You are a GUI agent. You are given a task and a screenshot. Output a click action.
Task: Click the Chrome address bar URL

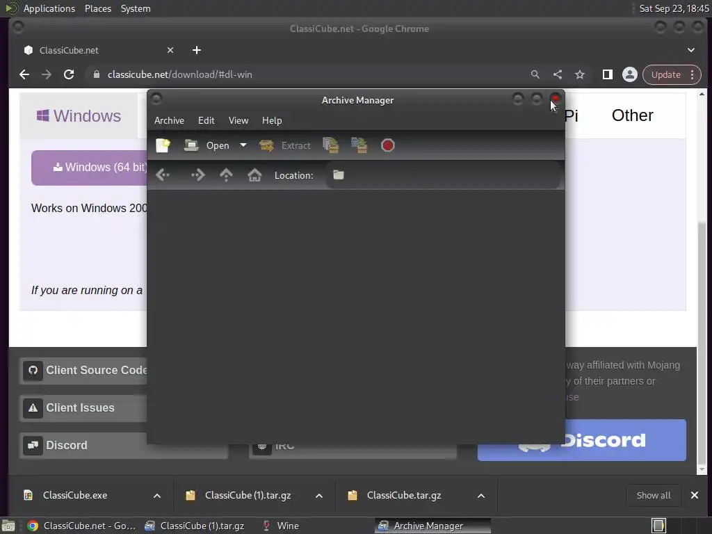point(180,74)
